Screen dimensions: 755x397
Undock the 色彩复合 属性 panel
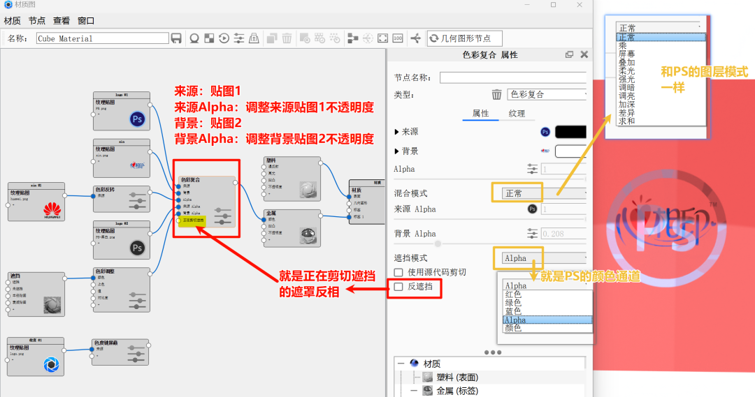(x=569, y=55)
